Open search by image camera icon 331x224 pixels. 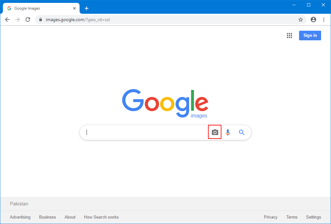215,132
